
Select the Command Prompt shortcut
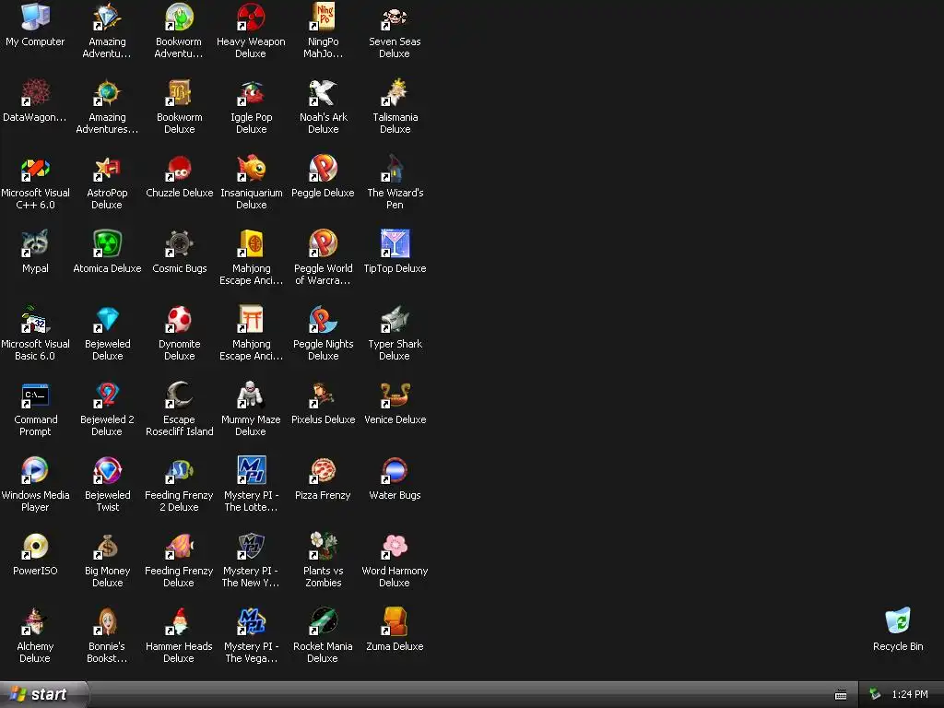point(35,395)
